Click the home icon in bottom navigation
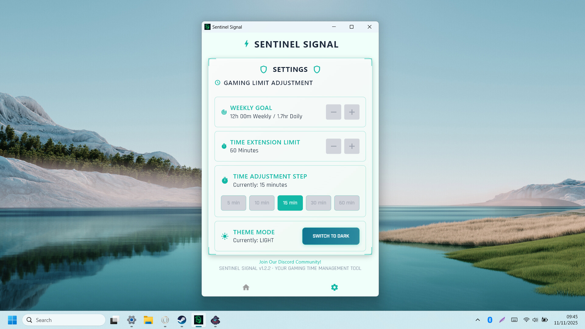Viewport: 585px width, 329px height. [246, 287]
